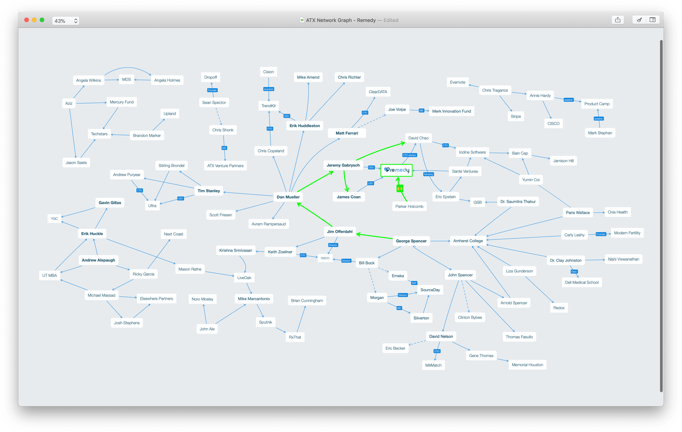The height and width of the screenshot is (432, 682).
Task: Click the Founder tag under Dropoff
Action: pyautogui.click(x=212, y=90)
